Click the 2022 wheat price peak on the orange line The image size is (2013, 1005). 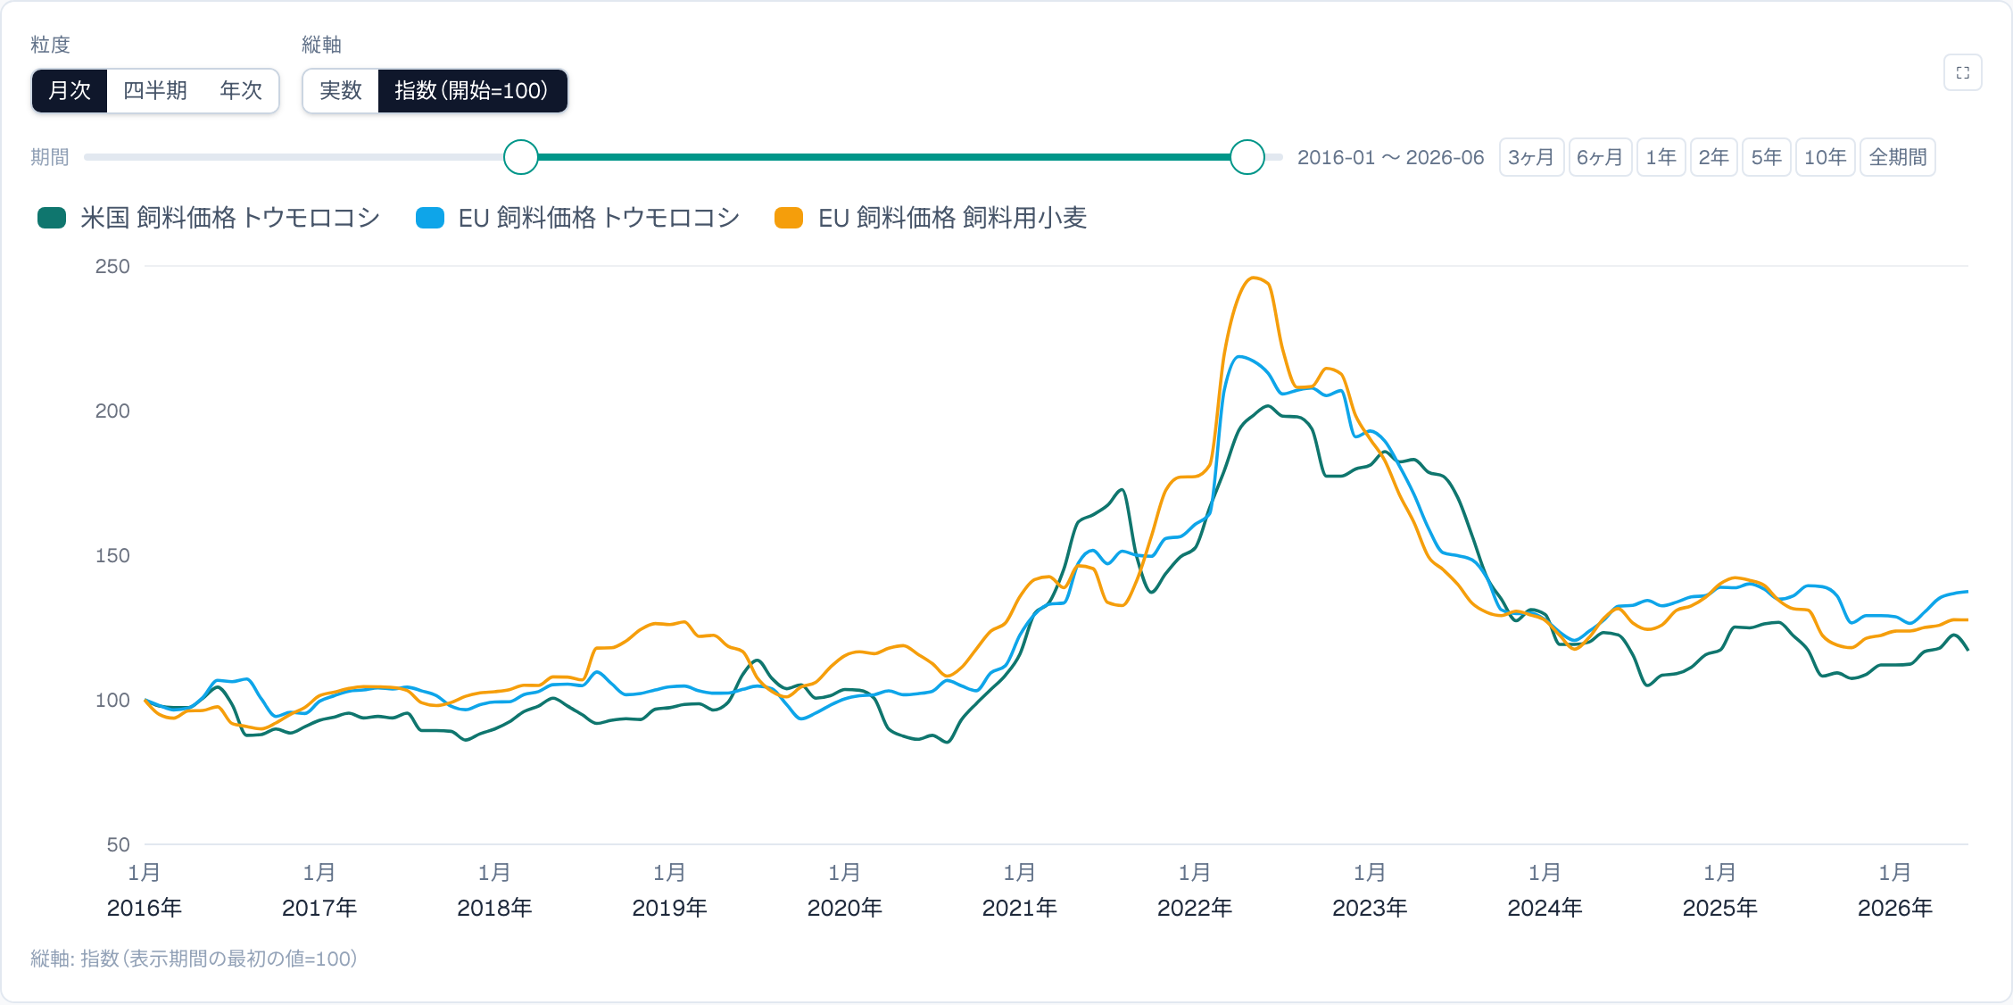tap(1255, 278)
